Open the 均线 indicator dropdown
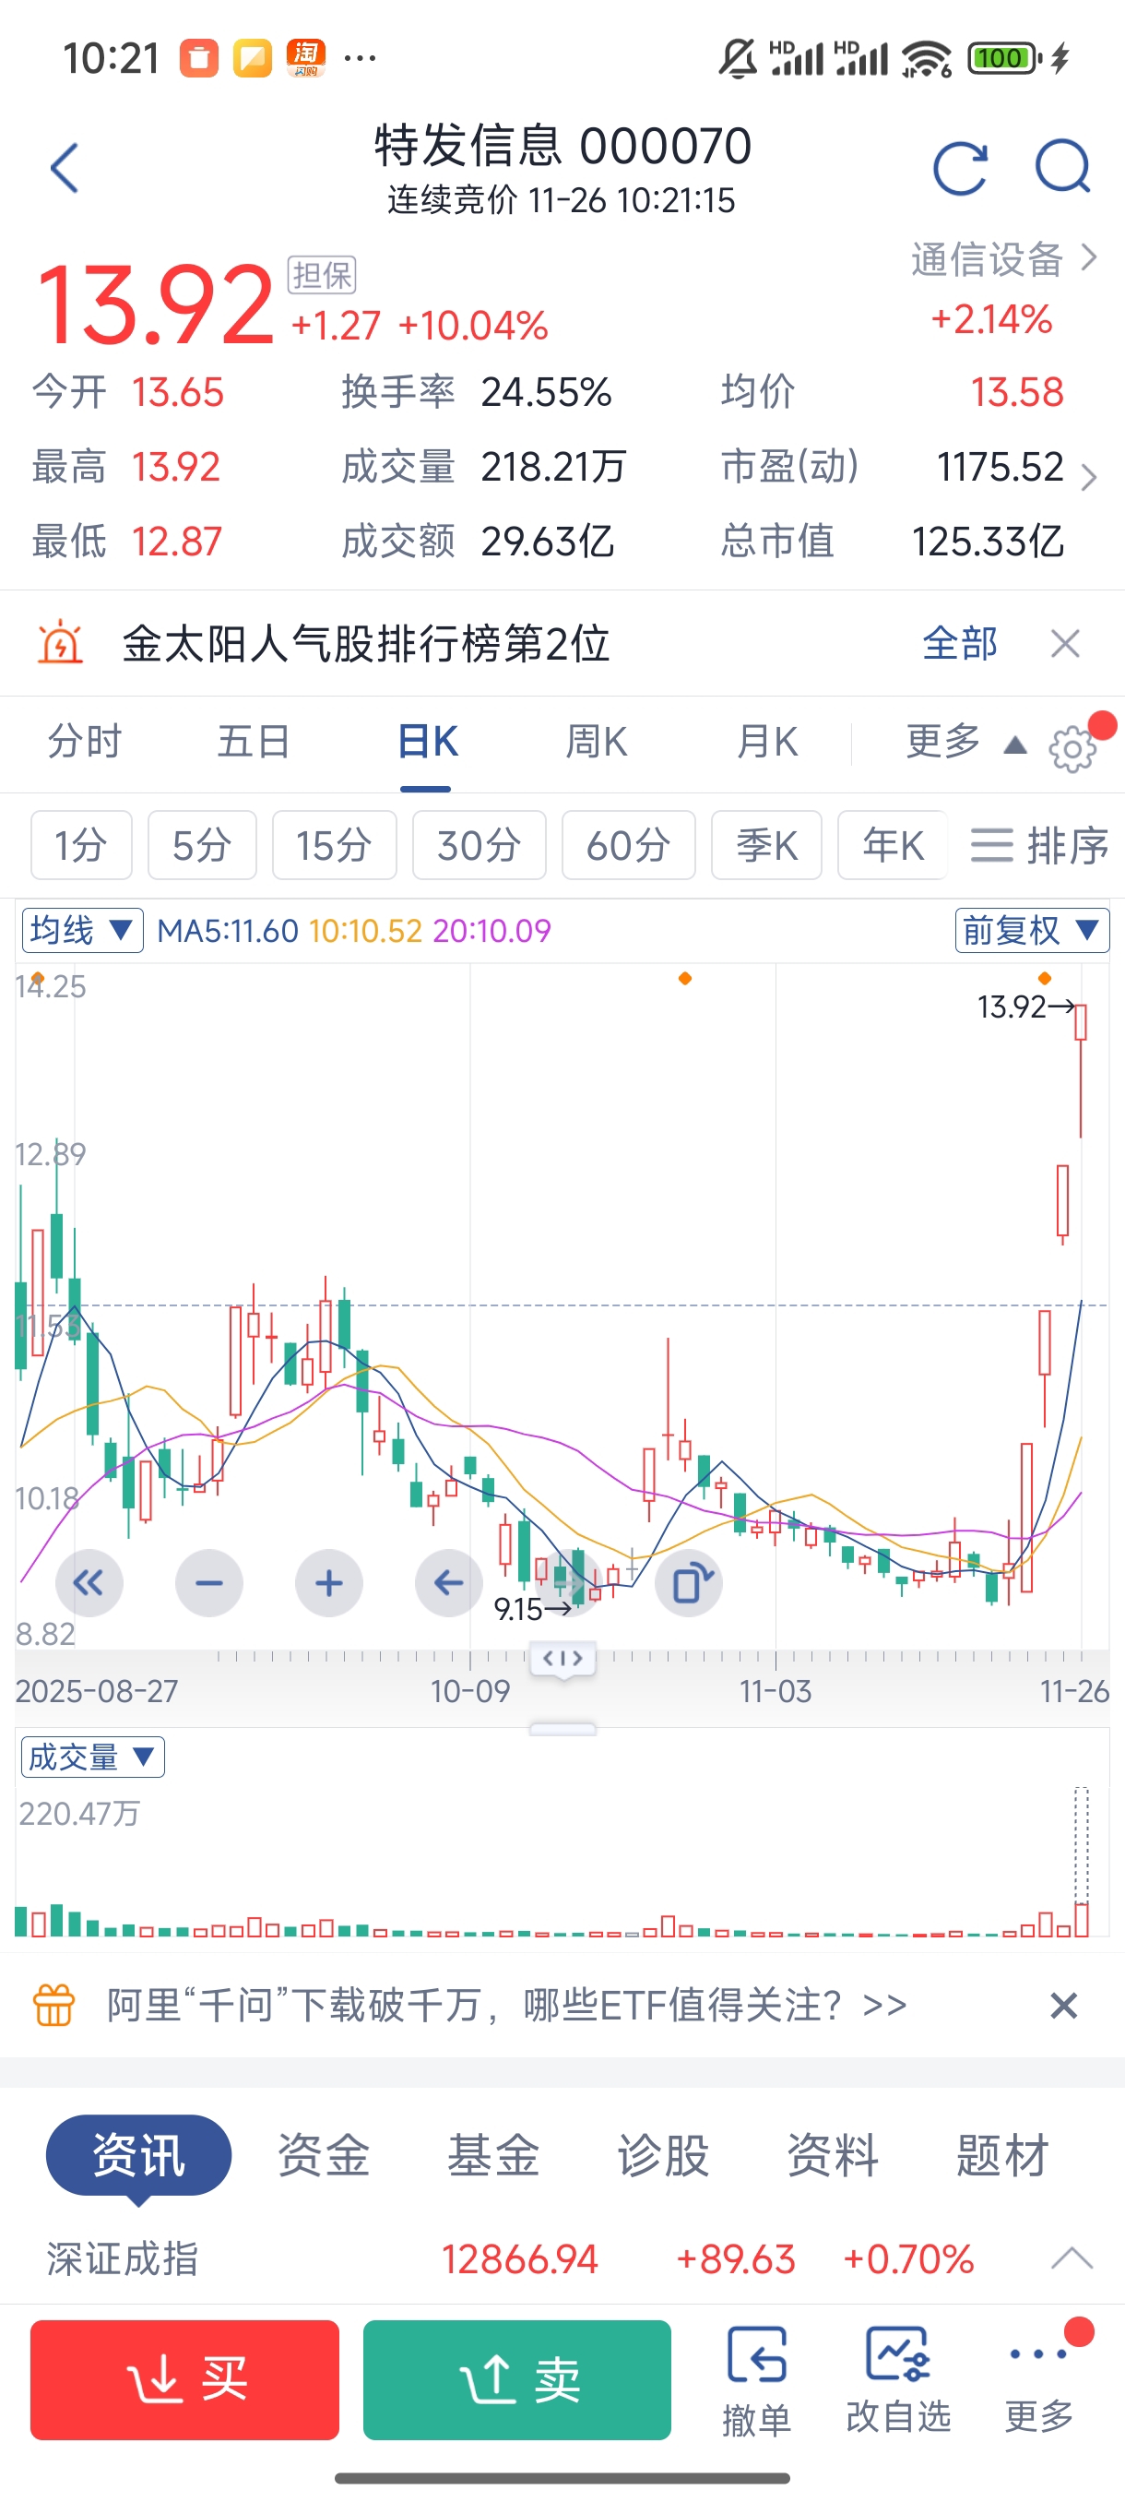The width and height of the screenshot is (1125, 2502). pyautogui.click(x=82, y=931)
